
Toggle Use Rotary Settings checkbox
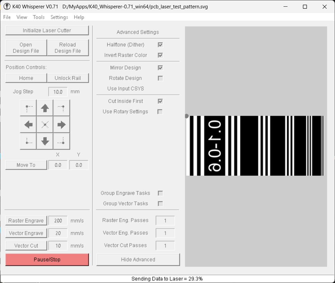coord(160,112)
